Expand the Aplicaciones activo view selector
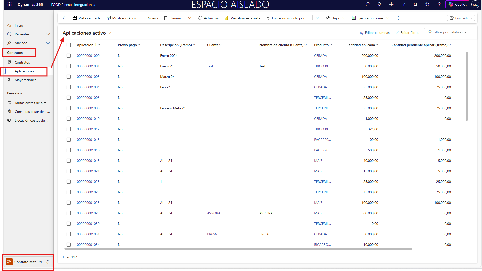The image size is (482, 271). (x=109, y=33)
